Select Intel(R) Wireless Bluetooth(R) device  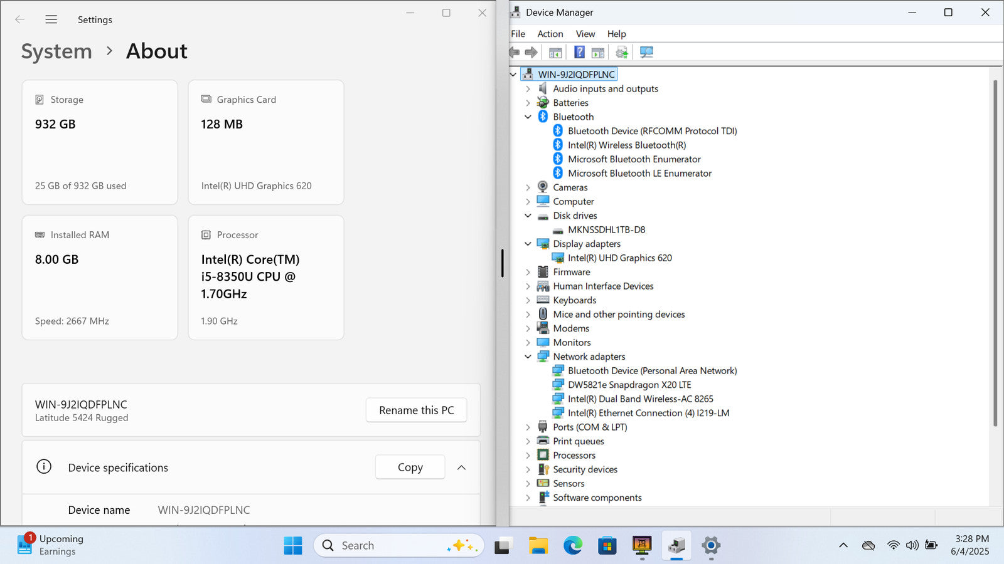627,145
